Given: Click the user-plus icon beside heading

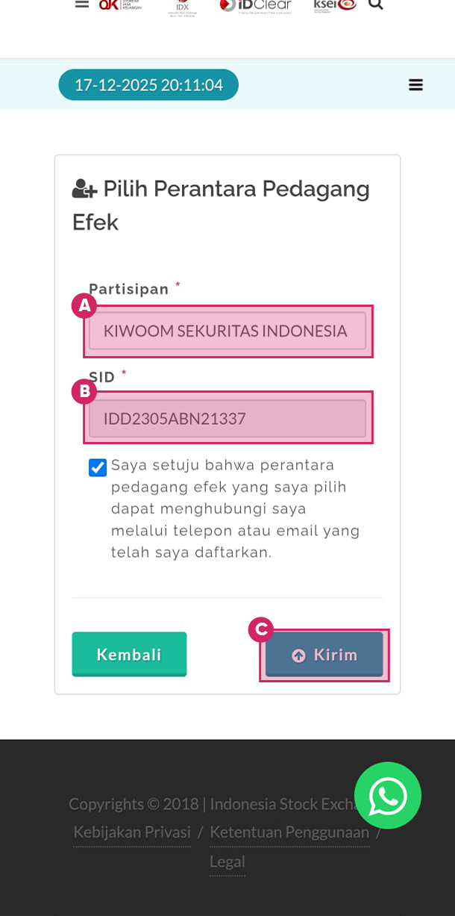Looking at the screenshot, I should pos(84,190).
